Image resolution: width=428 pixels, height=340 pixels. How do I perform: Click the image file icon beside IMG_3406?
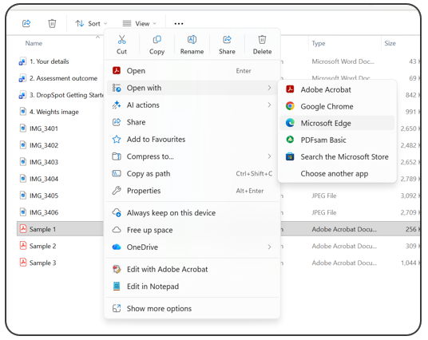point(23,212)
